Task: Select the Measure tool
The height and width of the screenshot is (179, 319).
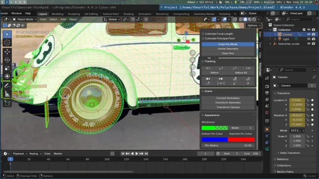Action: click(7, 94)
